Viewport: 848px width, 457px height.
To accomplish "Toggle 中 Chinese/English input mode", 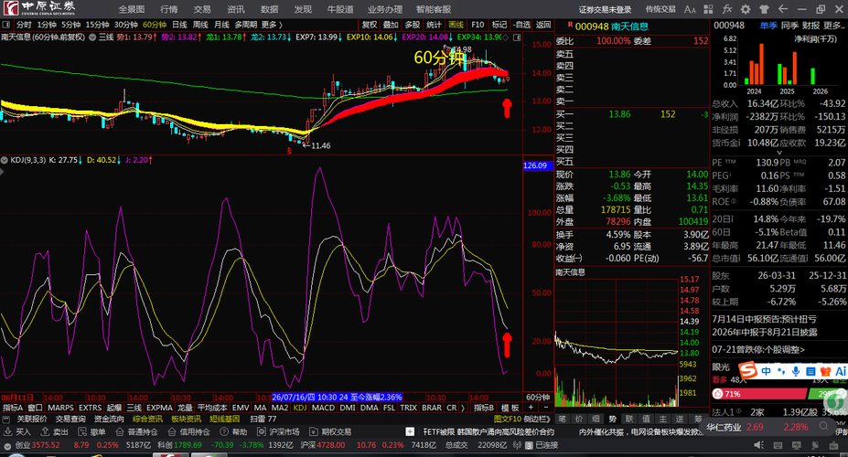I will point(767,371).
